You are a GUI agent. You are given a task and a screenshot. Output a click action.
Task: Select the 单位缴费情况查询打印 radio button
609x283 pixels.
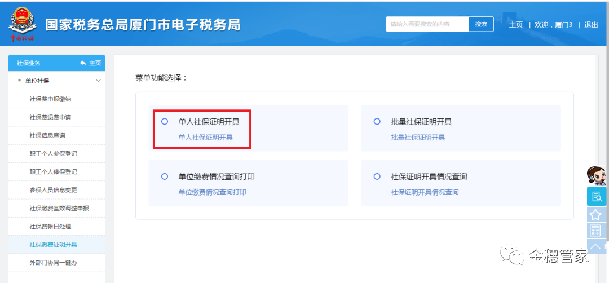[x=164, y=176]
